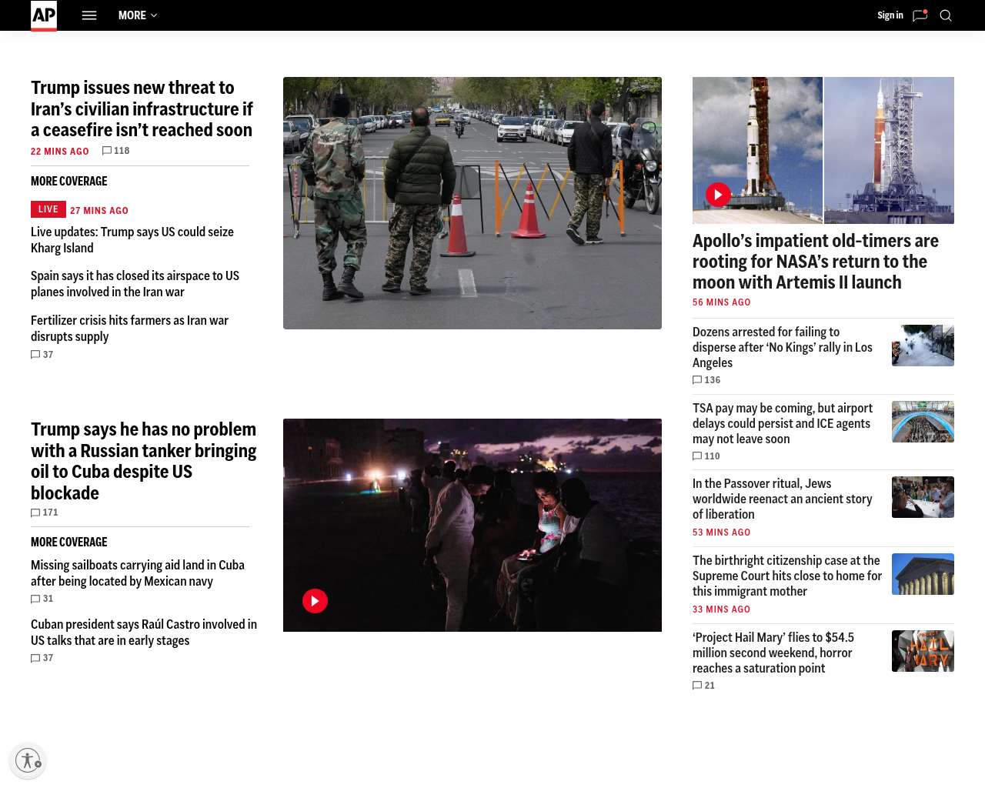Expand the MORE dropdown menu
Image resolution: width=985 pixels, height=788 pixels.
[138, 15]
